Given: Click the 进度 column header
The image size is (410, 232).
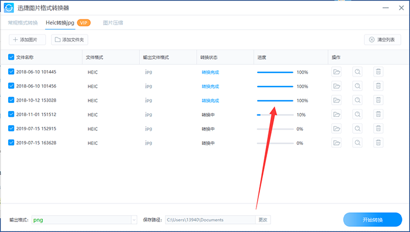Looking at the screenshot, I should pos(262,57).
